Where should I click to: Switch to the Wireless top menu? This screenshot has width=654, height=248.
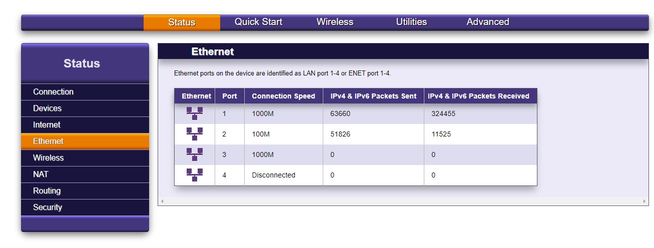tap(335, 22)
